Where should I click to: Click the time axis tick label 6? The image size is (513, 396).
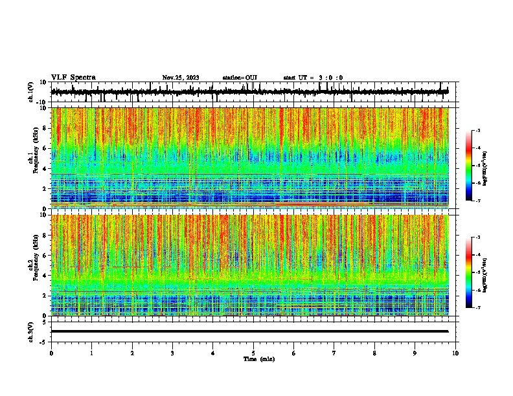[294, 353]
